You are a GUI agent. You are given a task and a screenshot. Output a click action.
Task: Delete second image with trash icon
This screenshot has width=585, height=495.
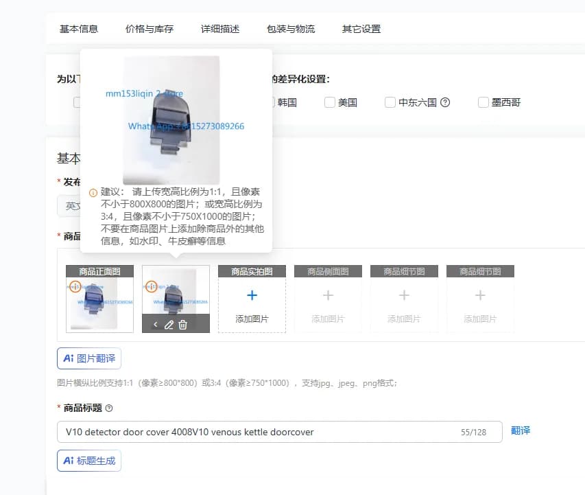tap(183, 325)
